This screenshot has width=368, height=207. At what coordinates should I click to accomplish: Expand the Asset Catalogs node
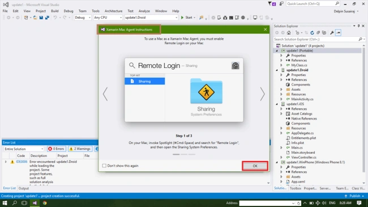pos(281,113)
